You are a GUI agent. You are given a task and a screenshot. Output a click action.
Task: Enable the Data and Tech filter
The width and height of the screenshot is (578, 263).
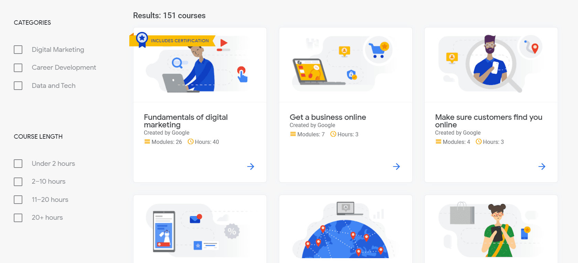coord(18,85)
